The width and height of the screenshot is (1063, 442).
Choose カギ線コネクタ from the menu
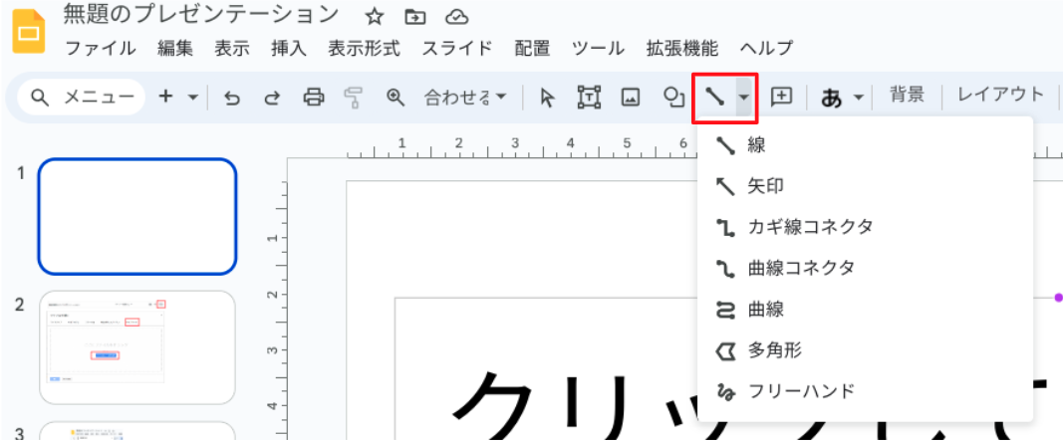click(865, 227)
